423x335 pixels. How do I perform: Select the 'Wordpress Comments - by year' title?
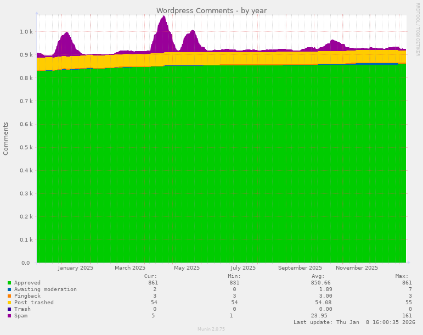(211, 10)
